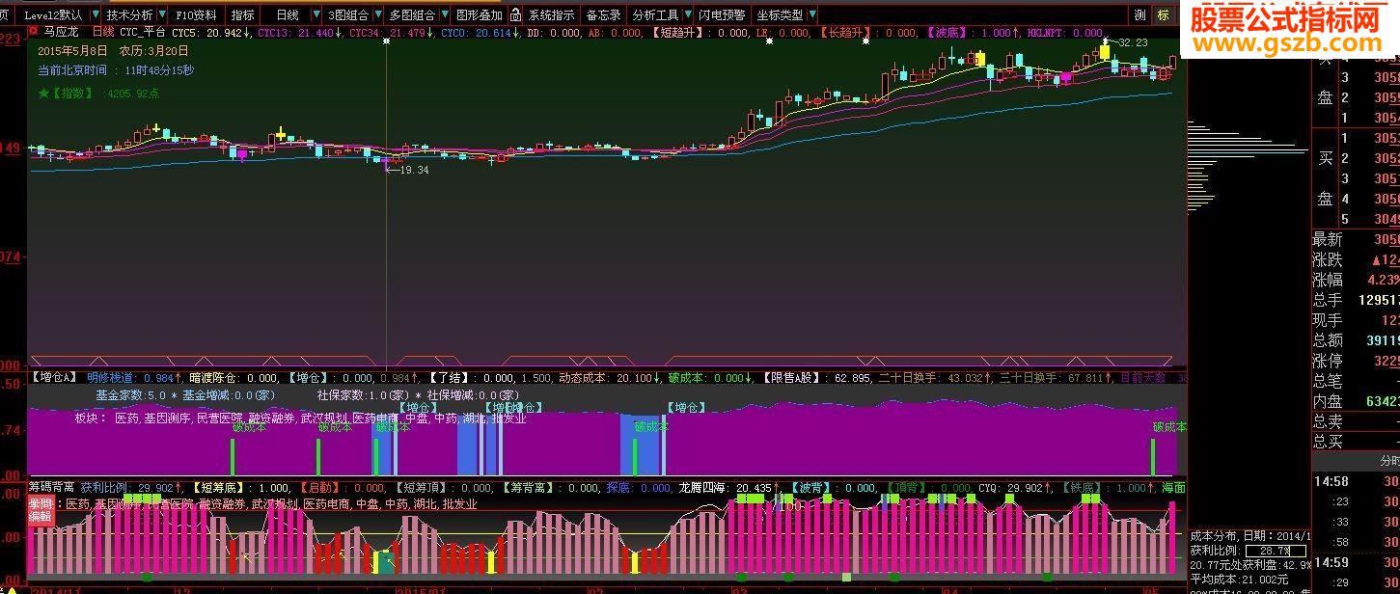Screen dimensions: 1400x594
Task: Click the 指标 toolbar button
Action: [243, 15]
